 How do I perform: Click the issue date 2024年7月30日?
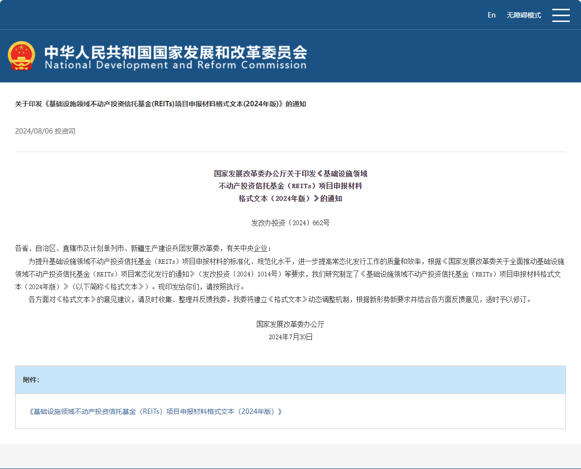[290, 337]
